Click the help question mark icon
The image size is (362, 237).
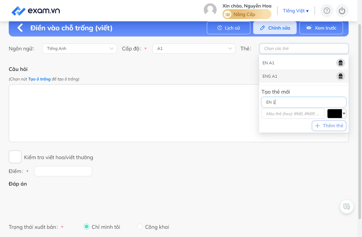point(327,11)
